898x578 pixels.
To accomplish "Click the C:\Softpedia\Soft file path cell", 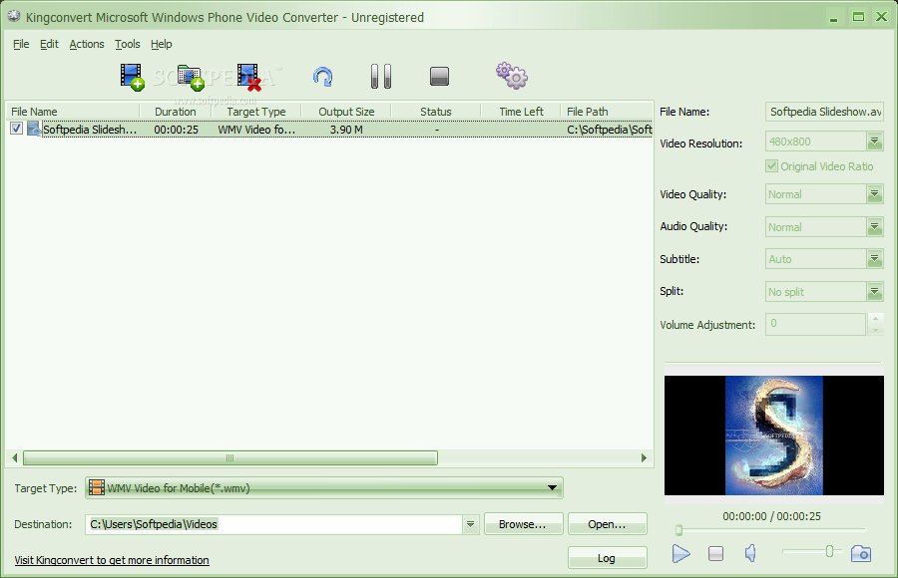I will point(610,130).
